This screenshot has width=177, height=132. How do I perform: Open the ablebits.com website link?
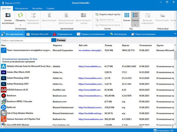(89, 66)
